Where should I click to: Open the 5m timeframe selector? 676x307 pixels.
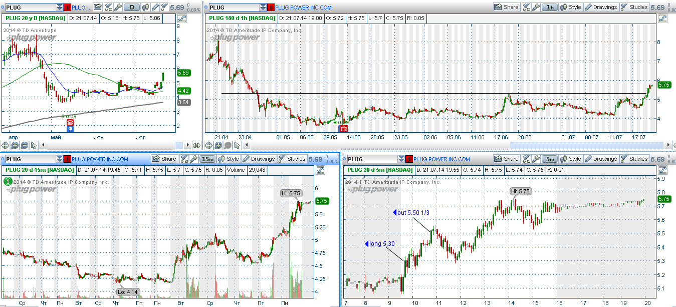[550, 159]
